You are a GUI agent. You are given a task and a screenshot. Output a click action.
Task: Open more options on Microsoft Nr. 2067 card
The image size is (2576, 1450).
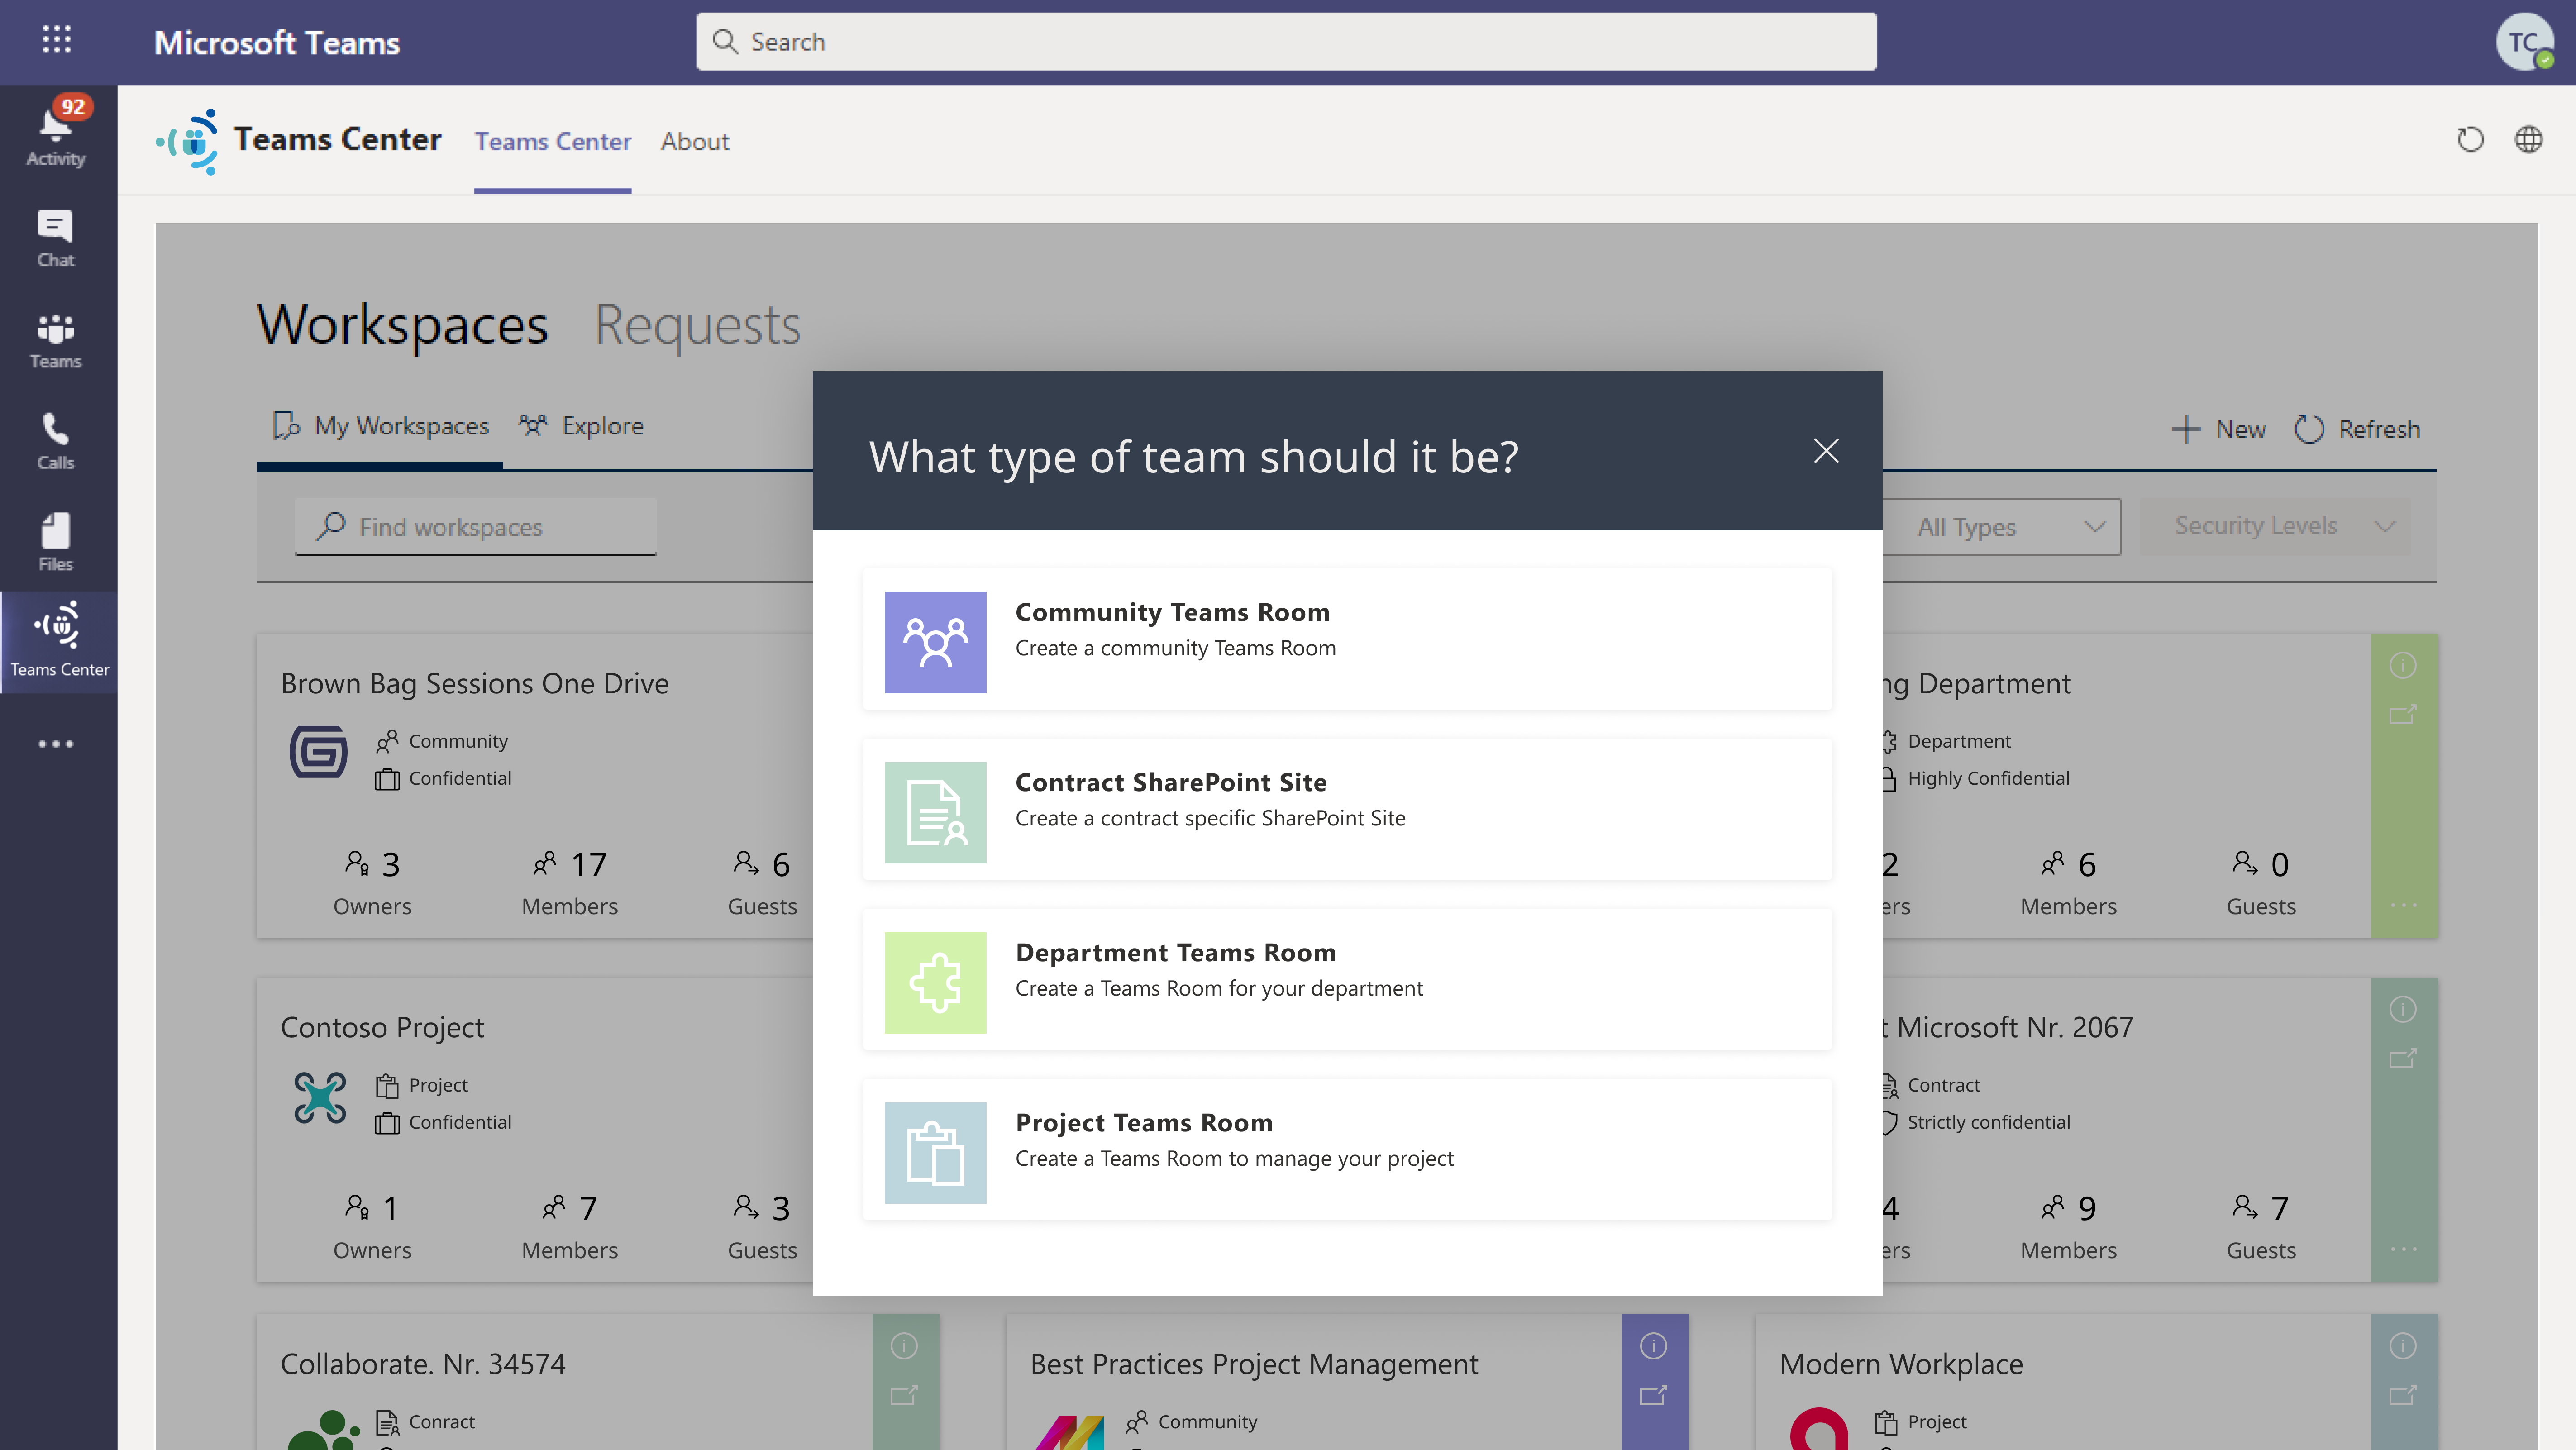coord(2403,1249)
